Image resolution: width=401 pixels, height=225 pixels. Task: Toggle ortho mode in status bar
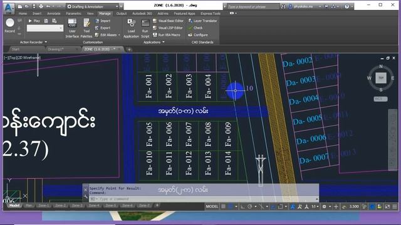242,206
